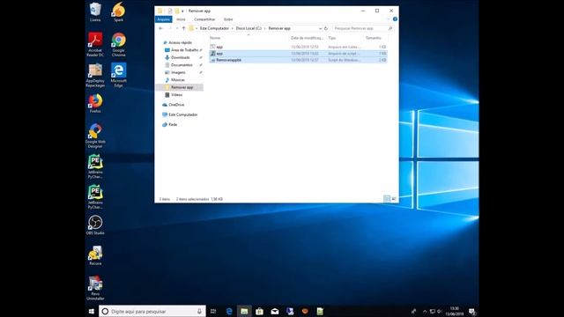The height and width of the screenshot is (317, 564).
Task: Open the Arquivo ribbon tab
Action: click(x=164, y=19)
